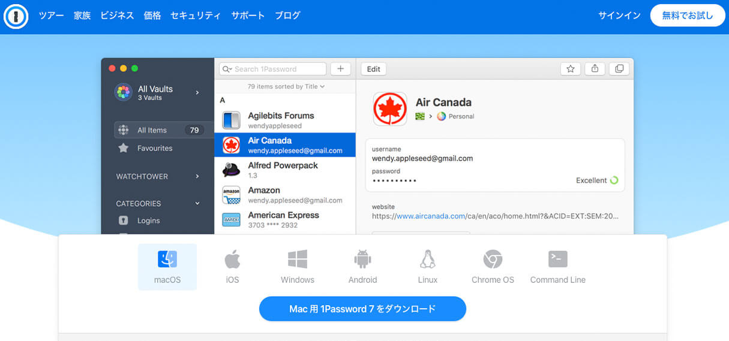Select the Alfred Powerpack item
729x341 pixels.
click(x=285, y=170)
